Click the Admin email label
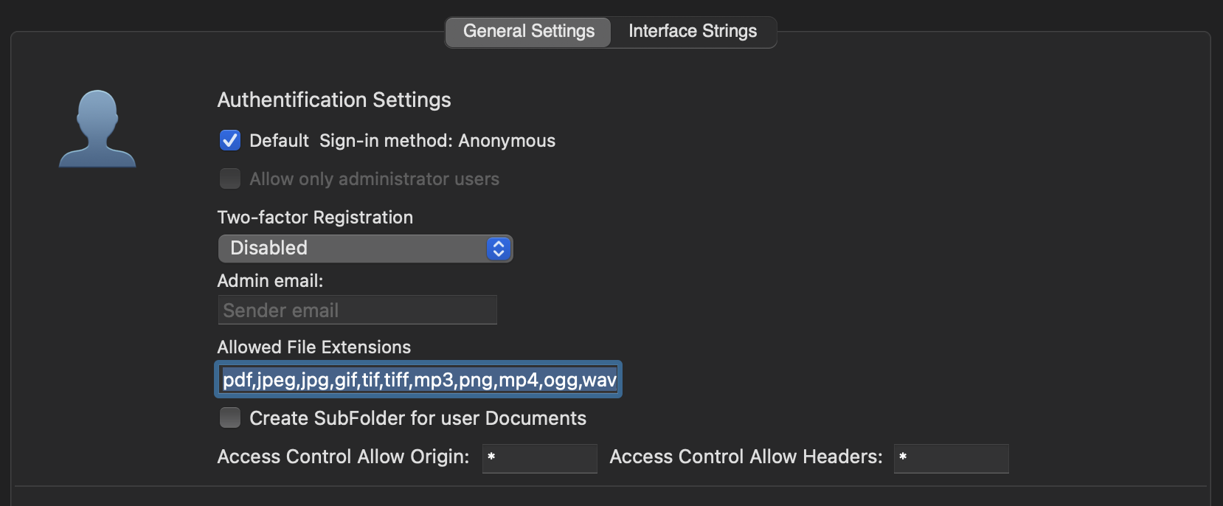 pyautogui.click(x=270, y=281)
